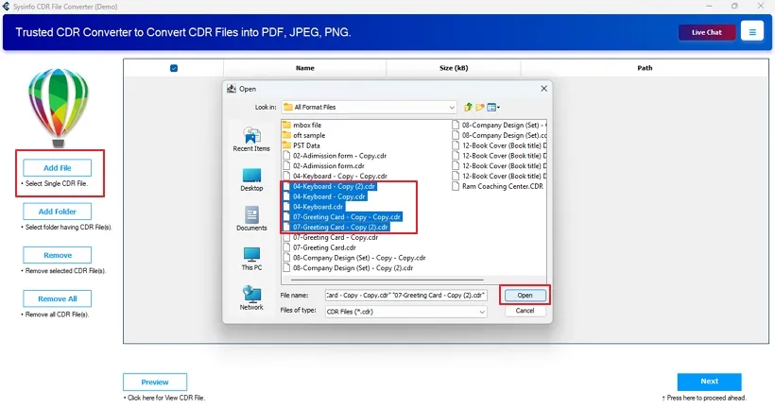Expand the Files of type dropdown
Viewport: 775px width, 408px height.
tap(482, 311)
